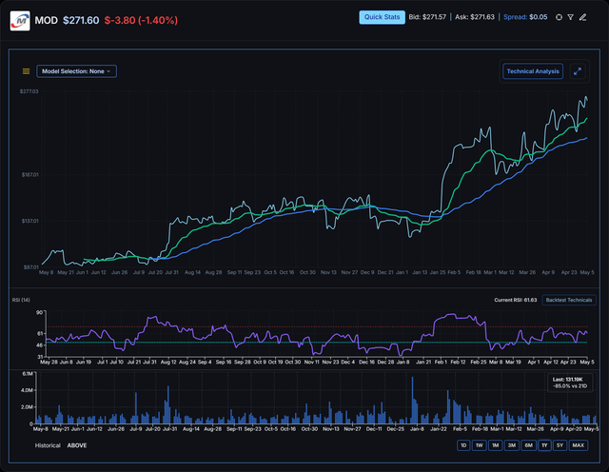Click the circular target icon in header
This screenshot has width=609, height=472.
pyautogui.click(x=559, y=17)
